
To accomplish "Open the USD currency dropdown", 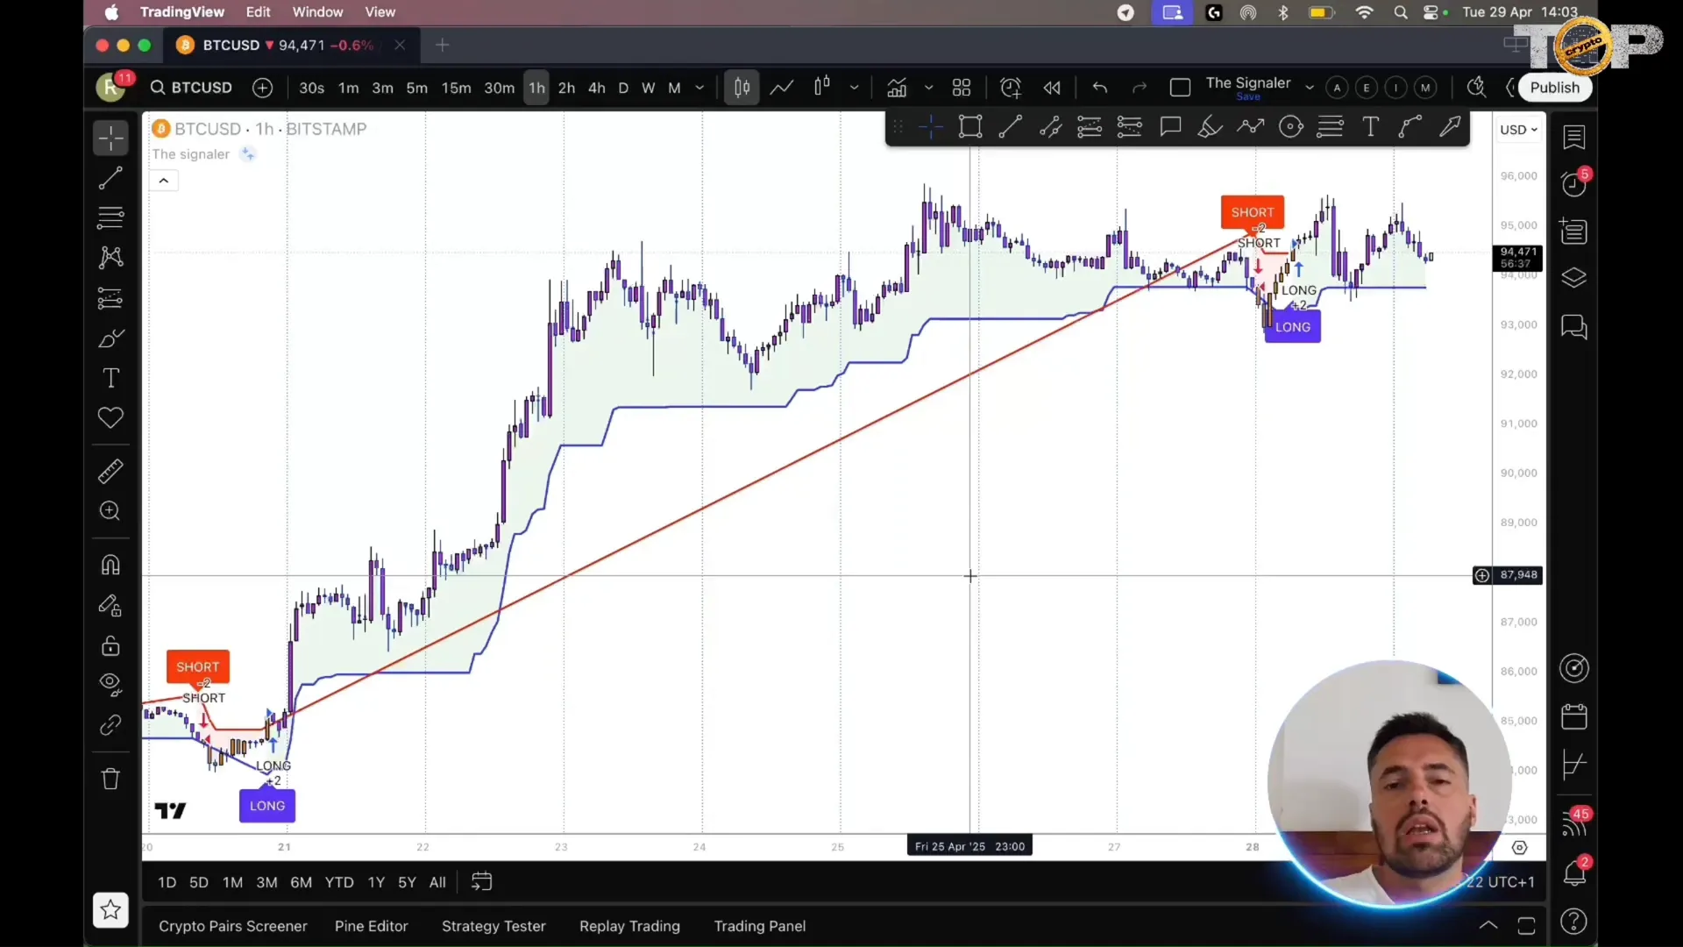I will pyautogui.click(x=1518, y=130).
